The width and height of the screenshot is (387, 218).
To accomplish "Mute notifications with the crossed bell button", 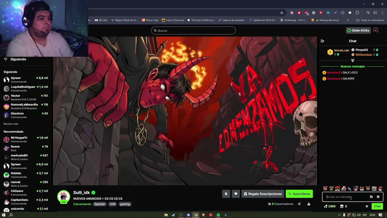I will pos(226,194).
